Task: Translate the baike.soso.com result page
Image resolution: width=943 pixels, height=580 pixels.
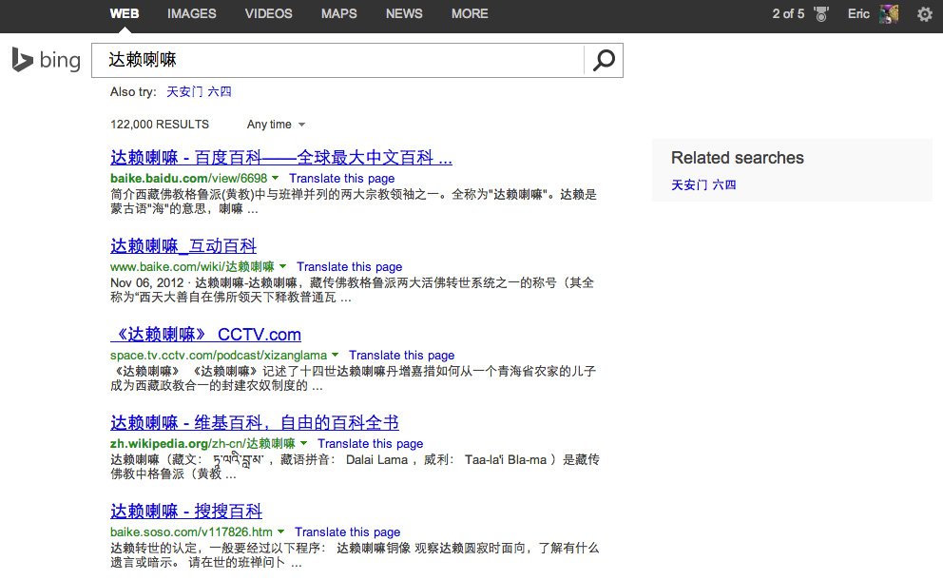Action: (348, 532)
